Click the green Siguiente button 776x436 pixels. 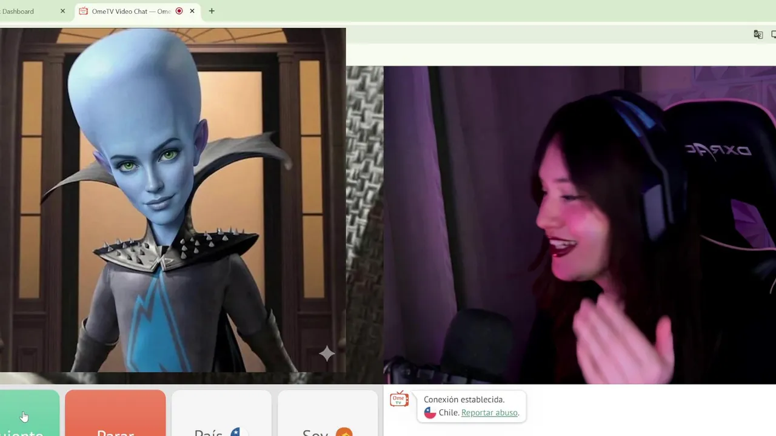pyautogui.click(x=29, y=413)
